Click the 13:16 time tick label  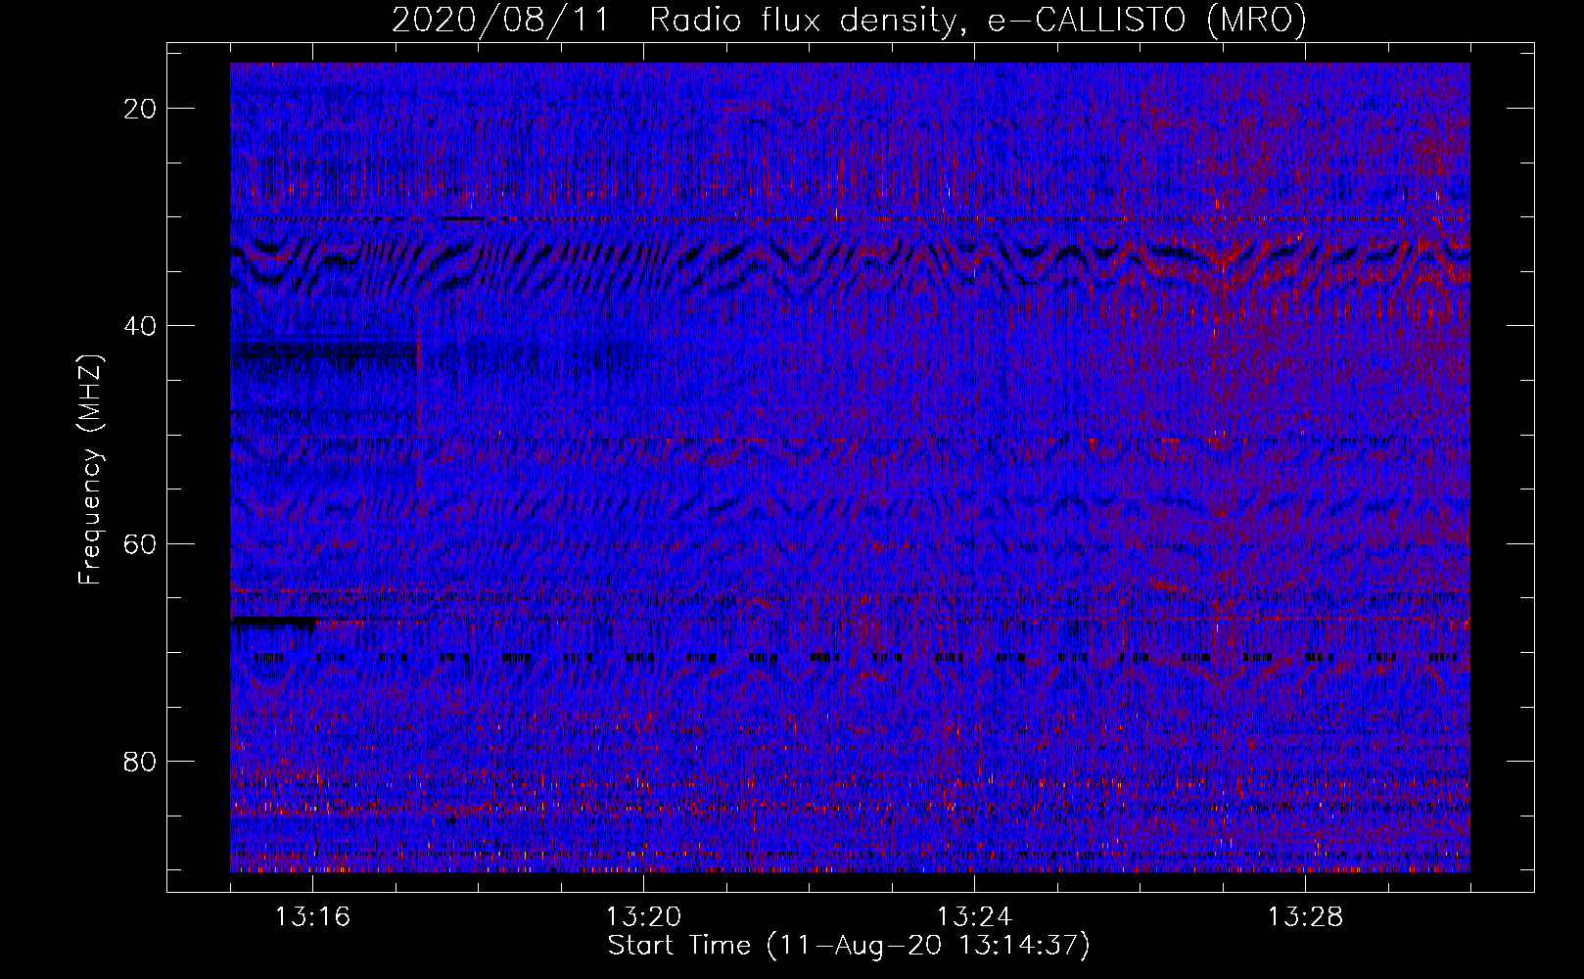point(312,917)
